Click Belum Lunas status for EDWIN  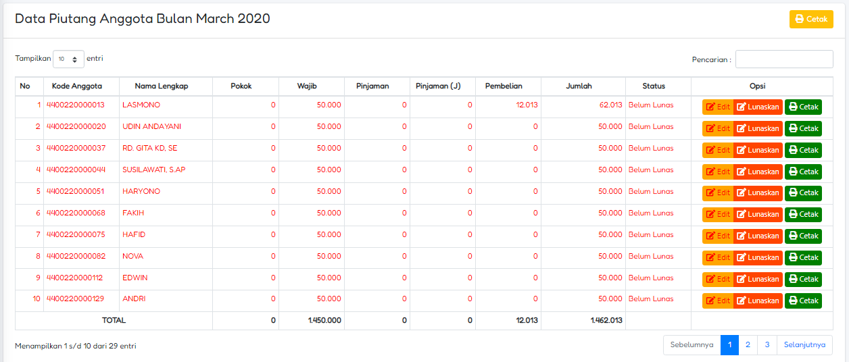(651, 278)
